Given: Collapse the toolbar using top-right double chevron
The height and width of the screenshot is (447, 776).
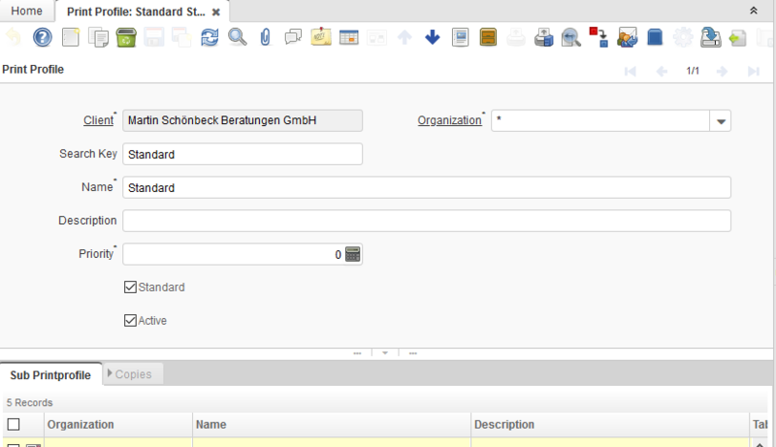Looking at the screenshot, I should point(755,10).
